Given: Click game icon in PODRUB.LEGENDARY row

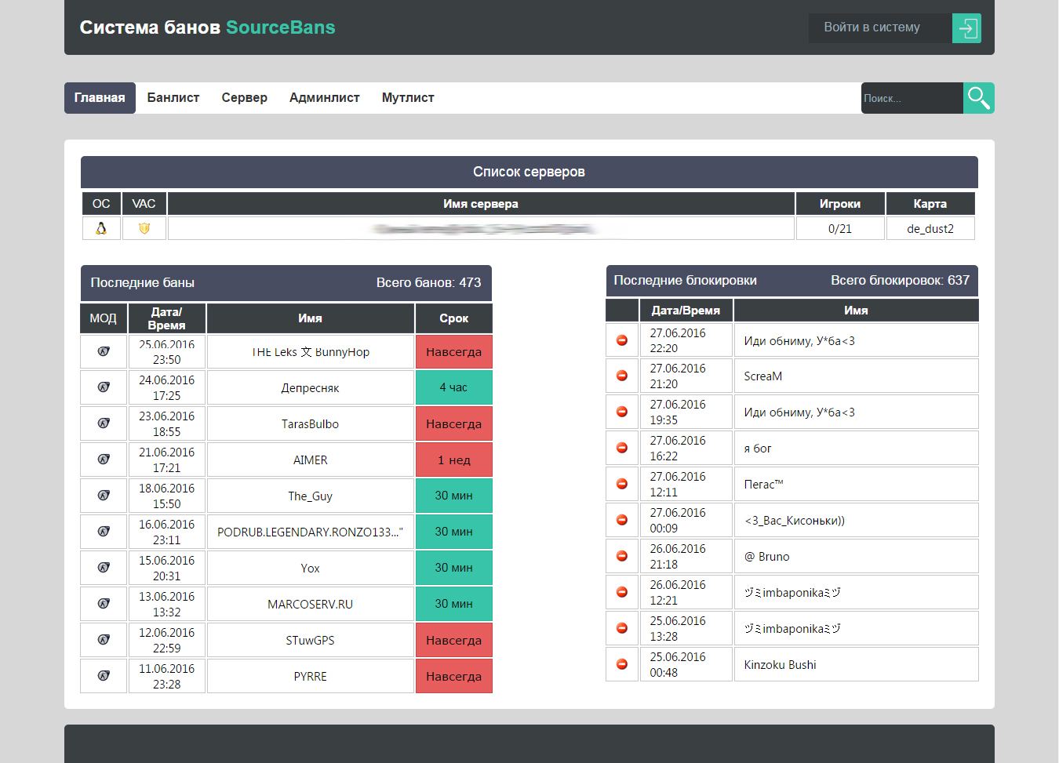Looking at the screenshot, I should [104, 532].
